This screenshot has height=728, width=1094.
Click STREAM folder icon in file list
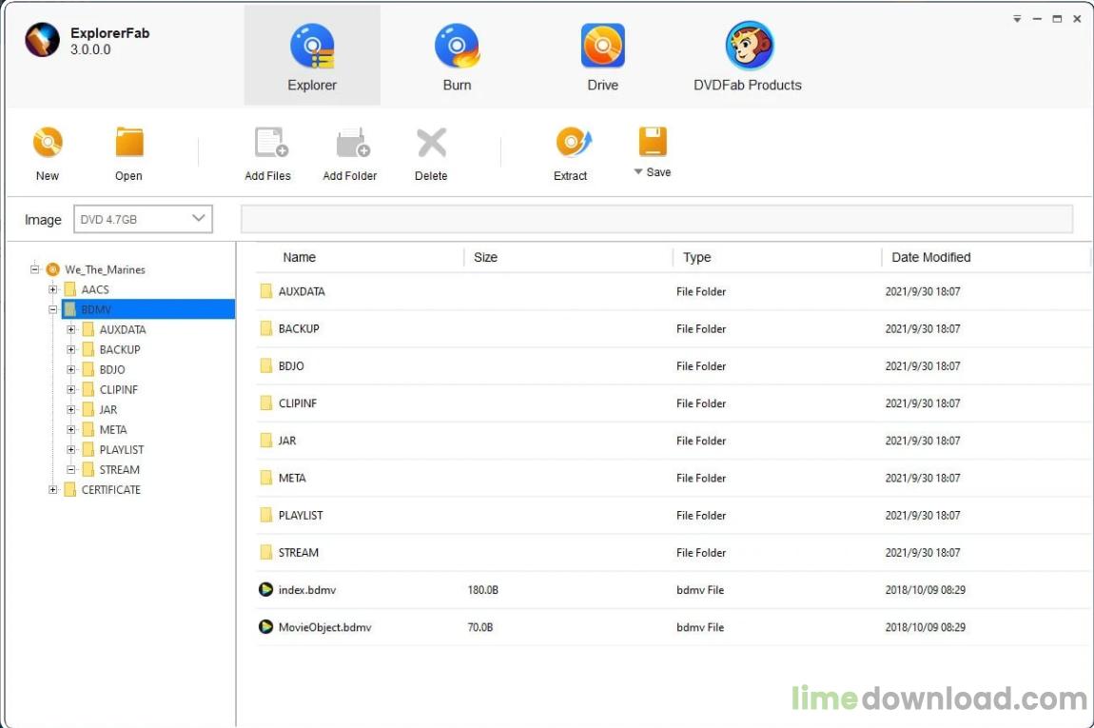click(x=265, y=552)
